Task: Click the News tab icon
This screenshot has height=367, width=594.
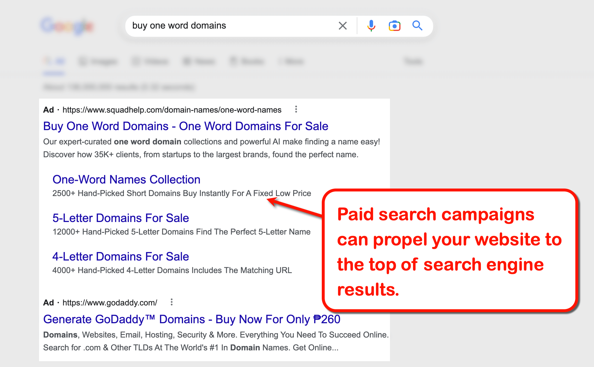Action: 187,61
